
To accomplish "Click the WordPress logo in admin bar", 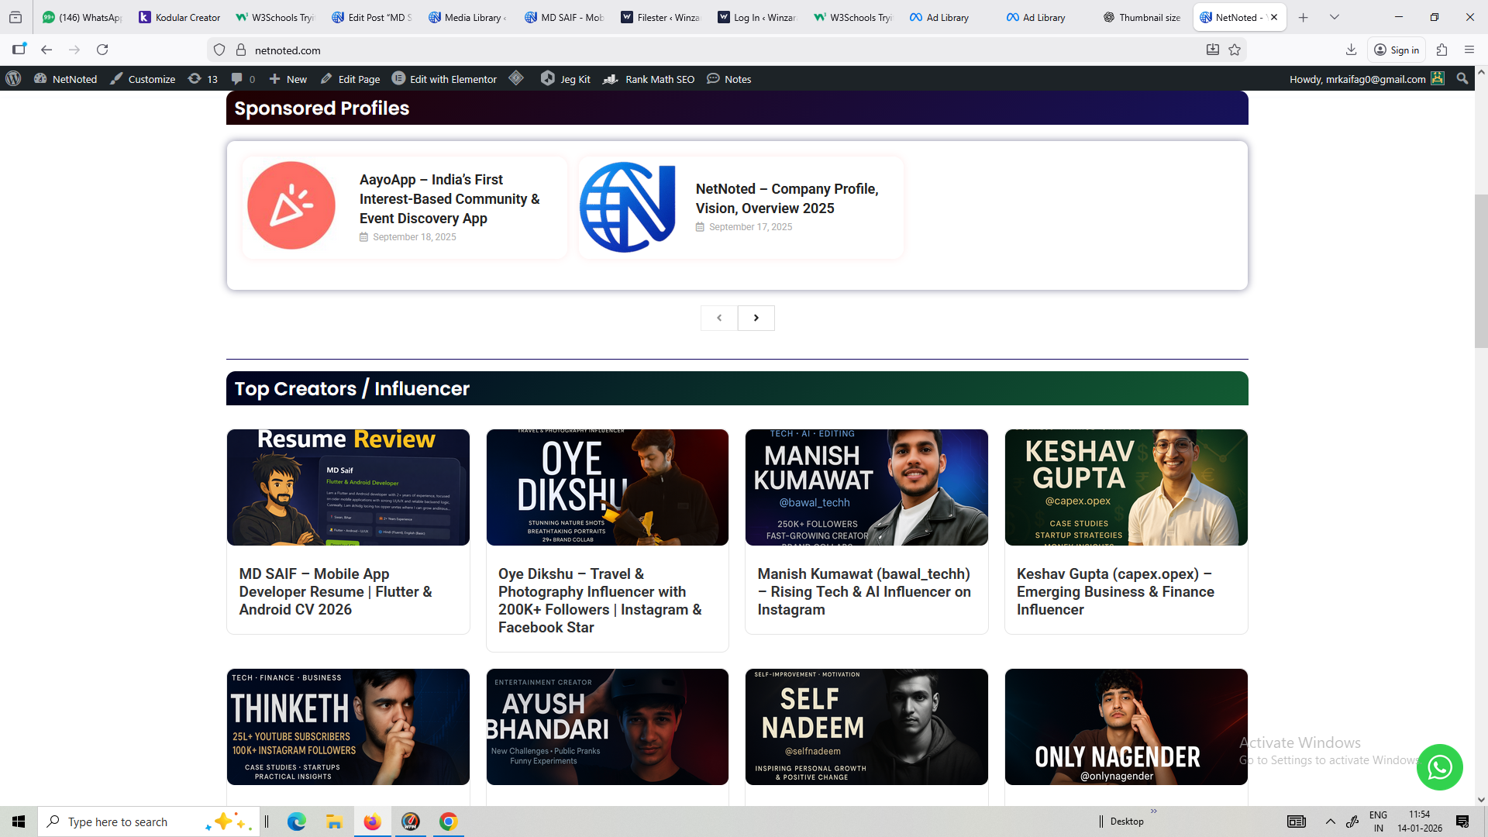I will [x=13, y=79].
